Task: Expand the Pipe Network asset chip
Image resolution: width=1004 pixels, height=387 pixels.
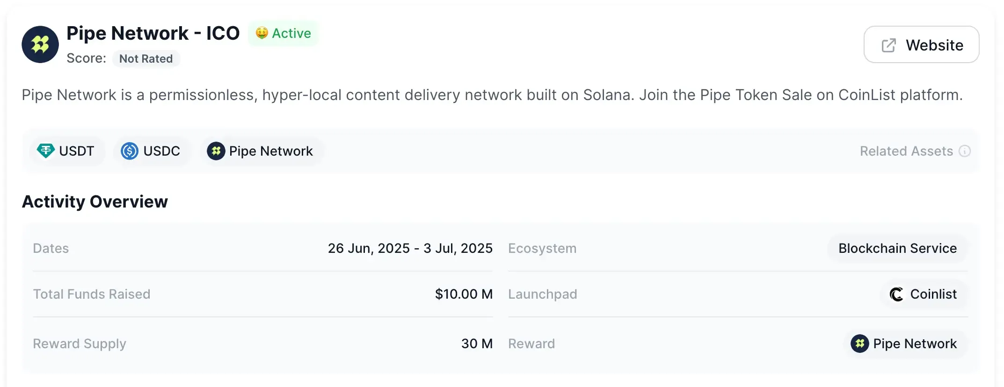Action: coord(262,151)
